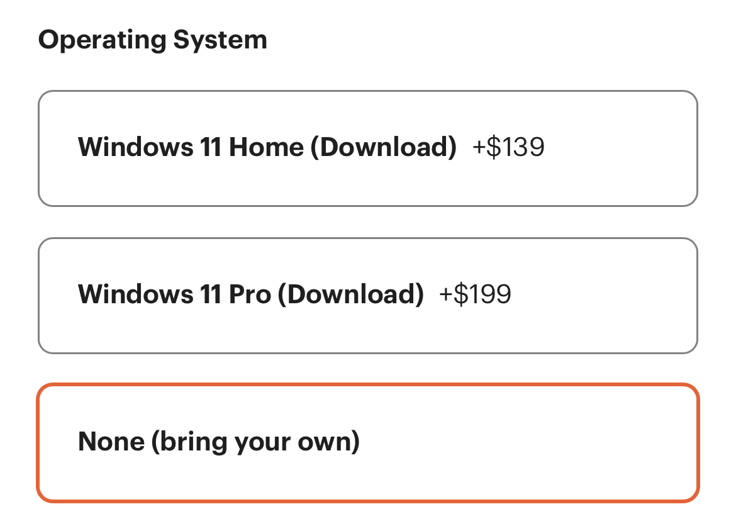Click "(Download)" in the Windows Home option

coord(384,147)
